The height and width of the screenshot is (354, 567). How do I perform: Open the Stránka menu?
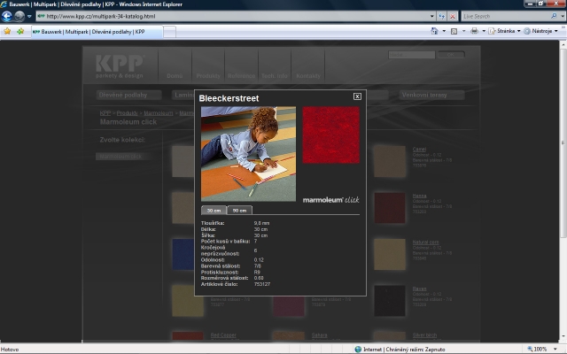pos(504,31)
